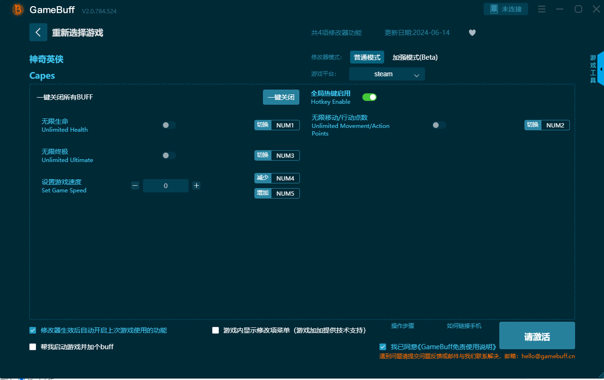This screenshot has width=604, height=380.
Task: Click plus icon to increase game speed
Action: [x=197, y=186]
